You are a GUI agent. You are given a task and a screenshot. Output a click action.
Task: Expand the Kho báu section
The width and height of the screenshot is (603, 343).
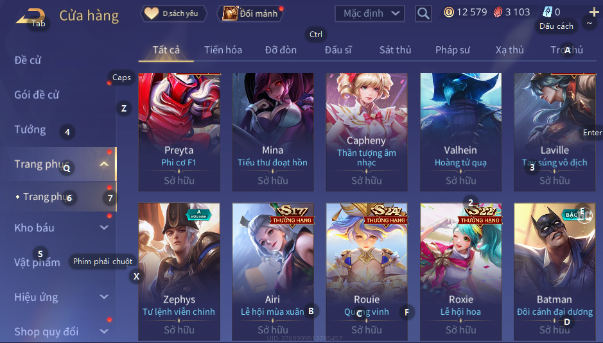point(104,228)
